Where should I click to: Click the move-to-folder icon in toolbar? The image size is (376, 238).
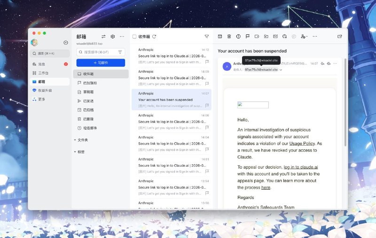tap(266, 37)
